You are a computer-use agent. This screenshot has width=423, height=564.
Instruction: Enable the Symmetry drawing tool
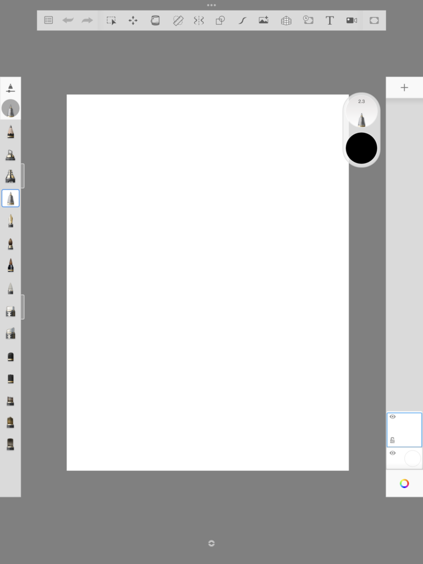(x=199, y=20)
